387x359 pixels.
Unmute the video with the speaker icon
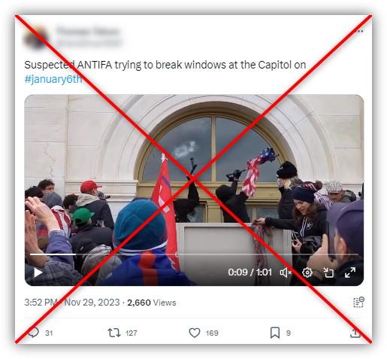point(286,272)
